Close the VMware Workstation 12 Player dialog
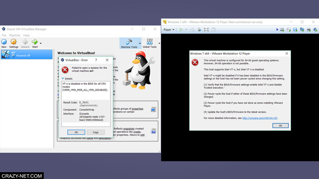The image size is (319, 179). click(x=287, y=53)
